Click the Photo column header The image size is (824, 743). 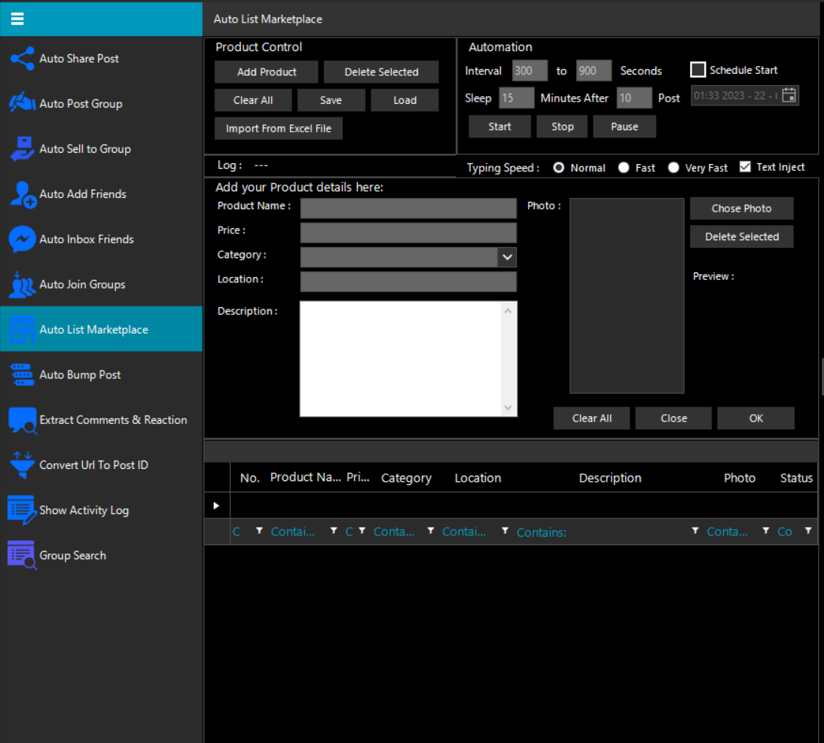(740, 478)
